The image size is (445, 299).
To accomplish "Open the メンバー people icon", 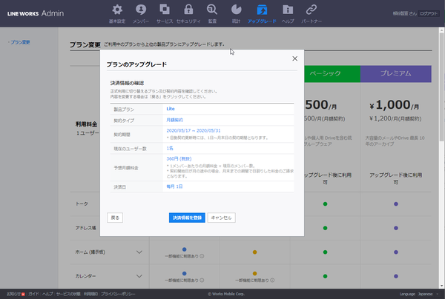I will pyautogui.click(x=142, y=10).
